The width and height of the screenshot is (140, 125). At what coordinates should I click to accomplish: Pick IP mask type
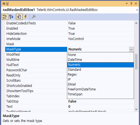pyautogui.click(x=100, y=79)
